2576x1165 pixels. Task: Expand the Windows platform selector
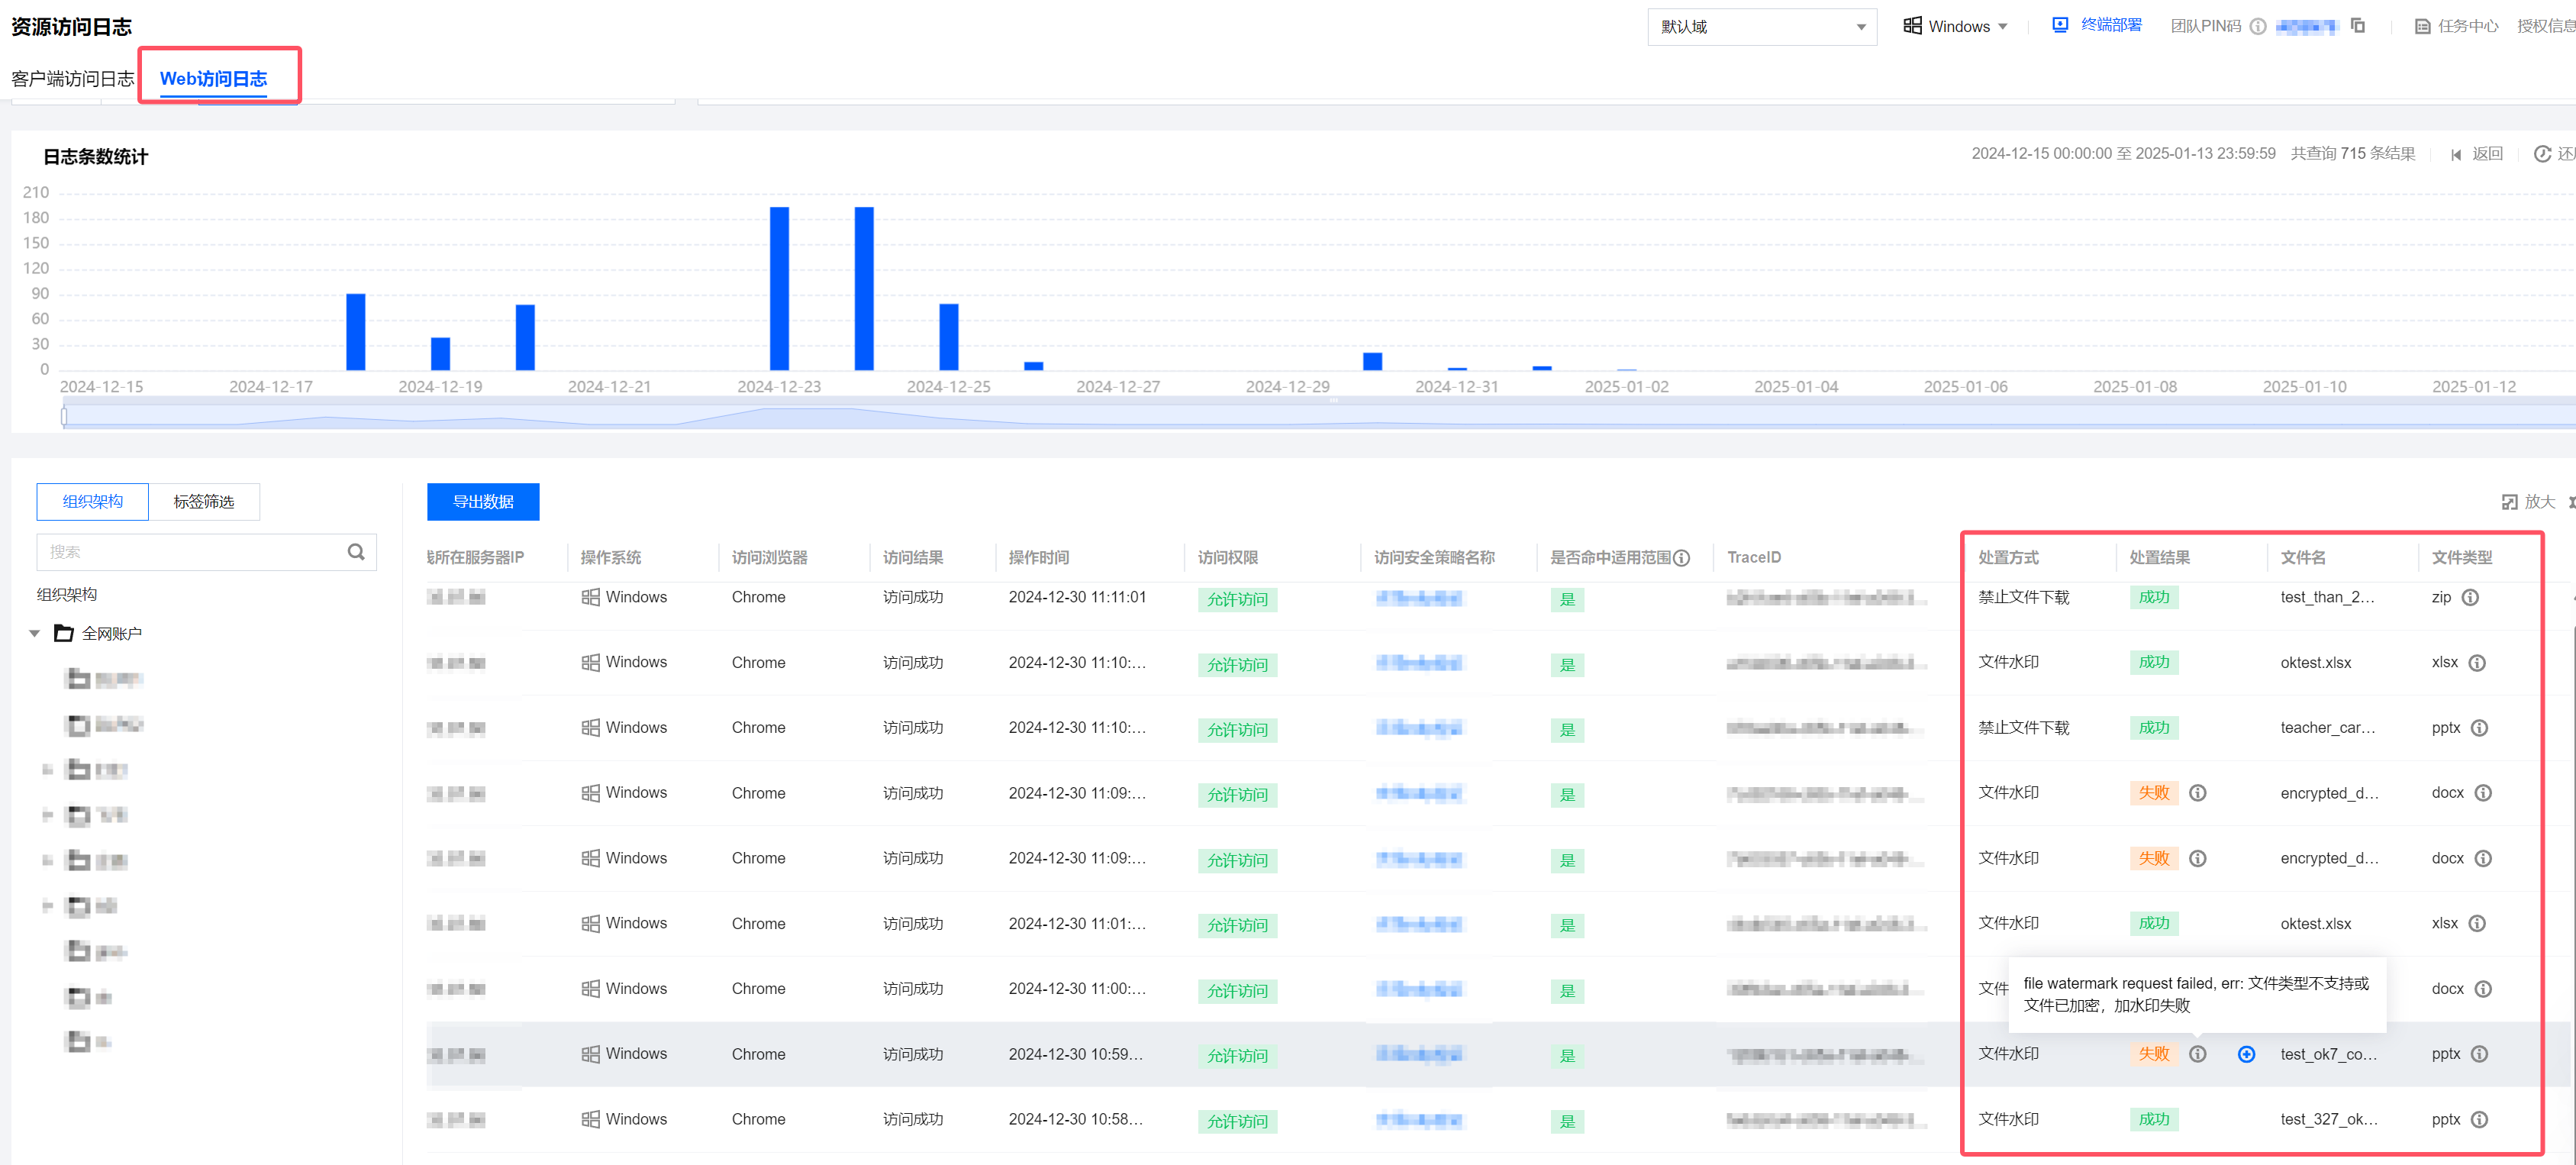coord(1955,26)
